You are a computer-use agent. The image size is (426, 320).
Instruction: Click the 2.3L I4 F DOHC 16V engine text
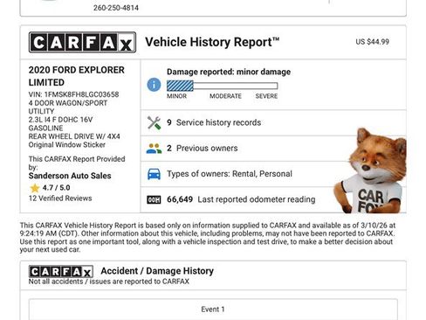pyautogui.click(x=60, y=120)
